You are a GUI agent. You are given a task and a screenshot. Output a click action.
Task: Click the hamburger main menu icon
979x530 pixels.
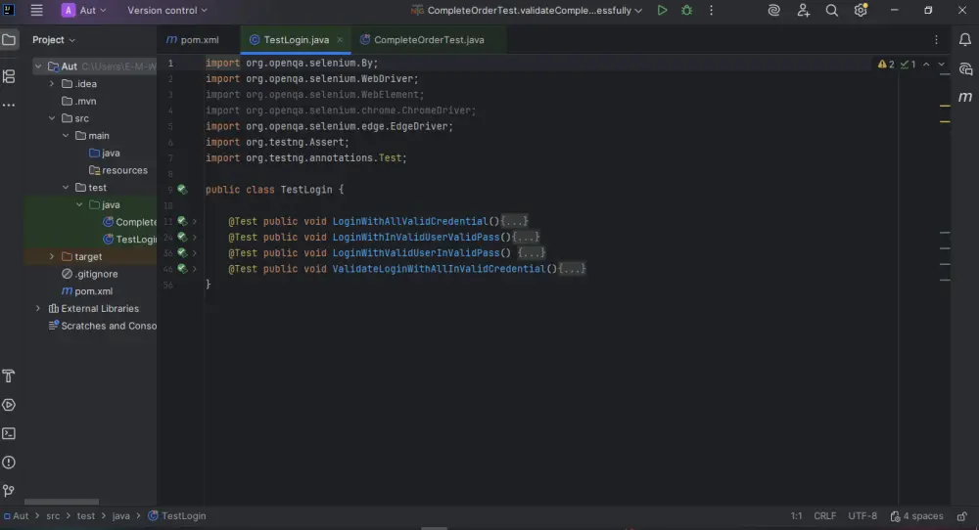[37, 11]
